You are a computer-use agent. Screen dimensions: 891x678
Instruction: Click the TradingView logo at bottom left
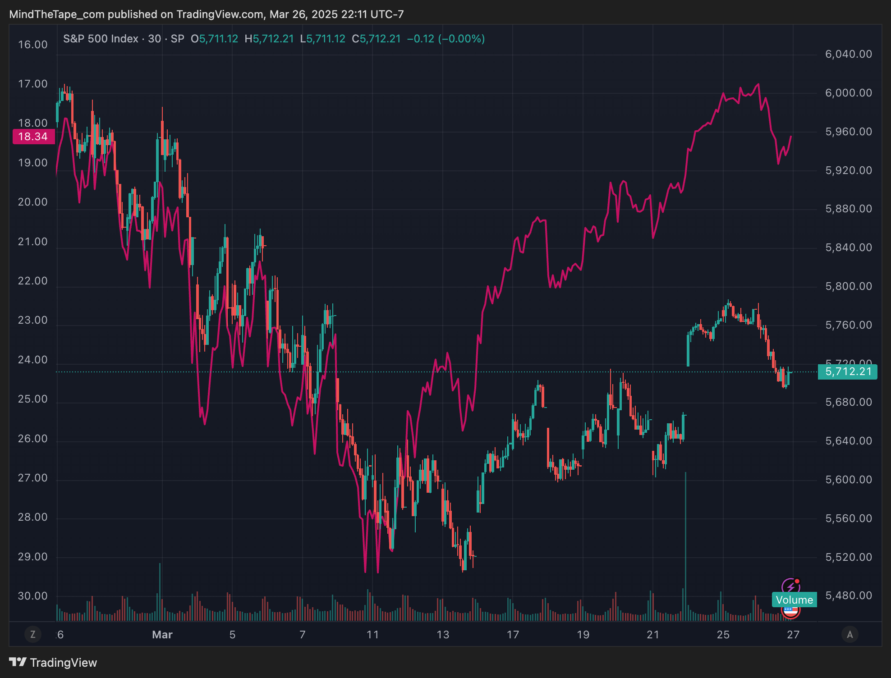pyautogui.click(x=53, y=662)
